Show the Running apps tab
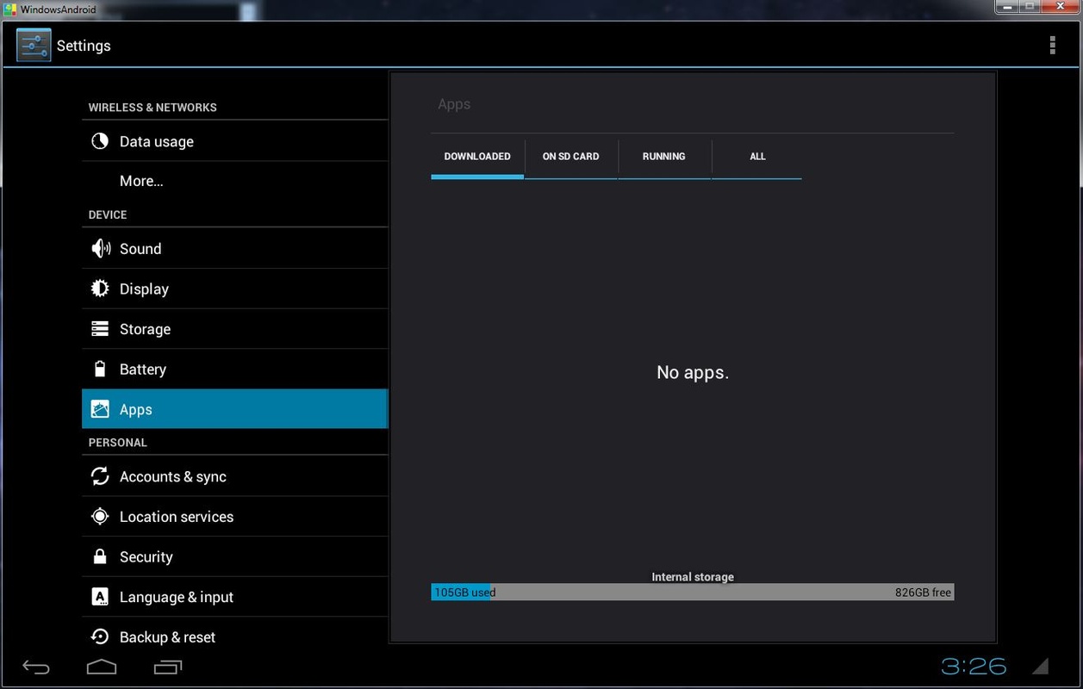1083x689 pixels. point(663,157)
